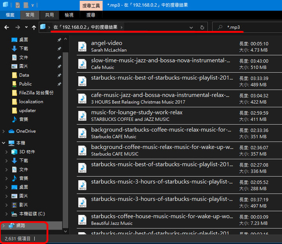
Task: Select OneDrive in navigation pane
Action: click(x=26, y=131)
